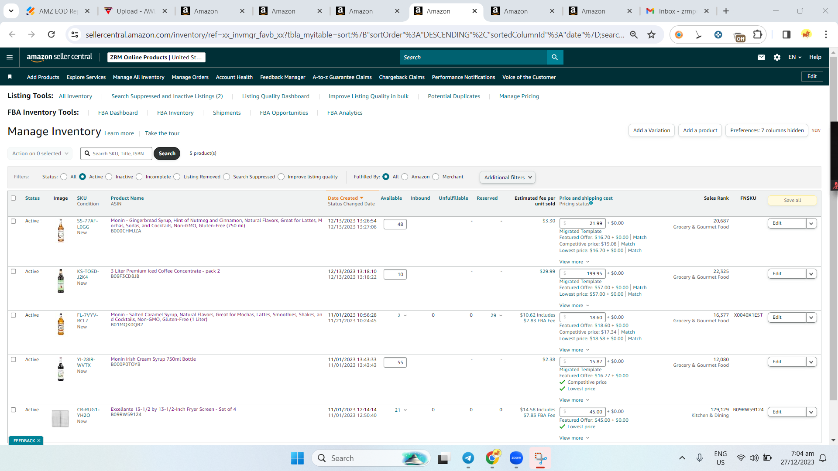Click the bookmark flag in favorites bar
838x471 pixels.
[10, 77]
